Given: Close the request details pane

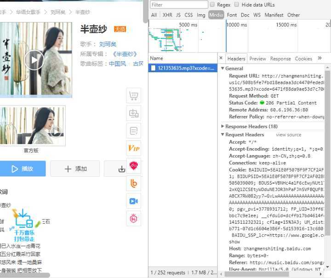Looking at the screenshot, I should [x=221, y=58].
